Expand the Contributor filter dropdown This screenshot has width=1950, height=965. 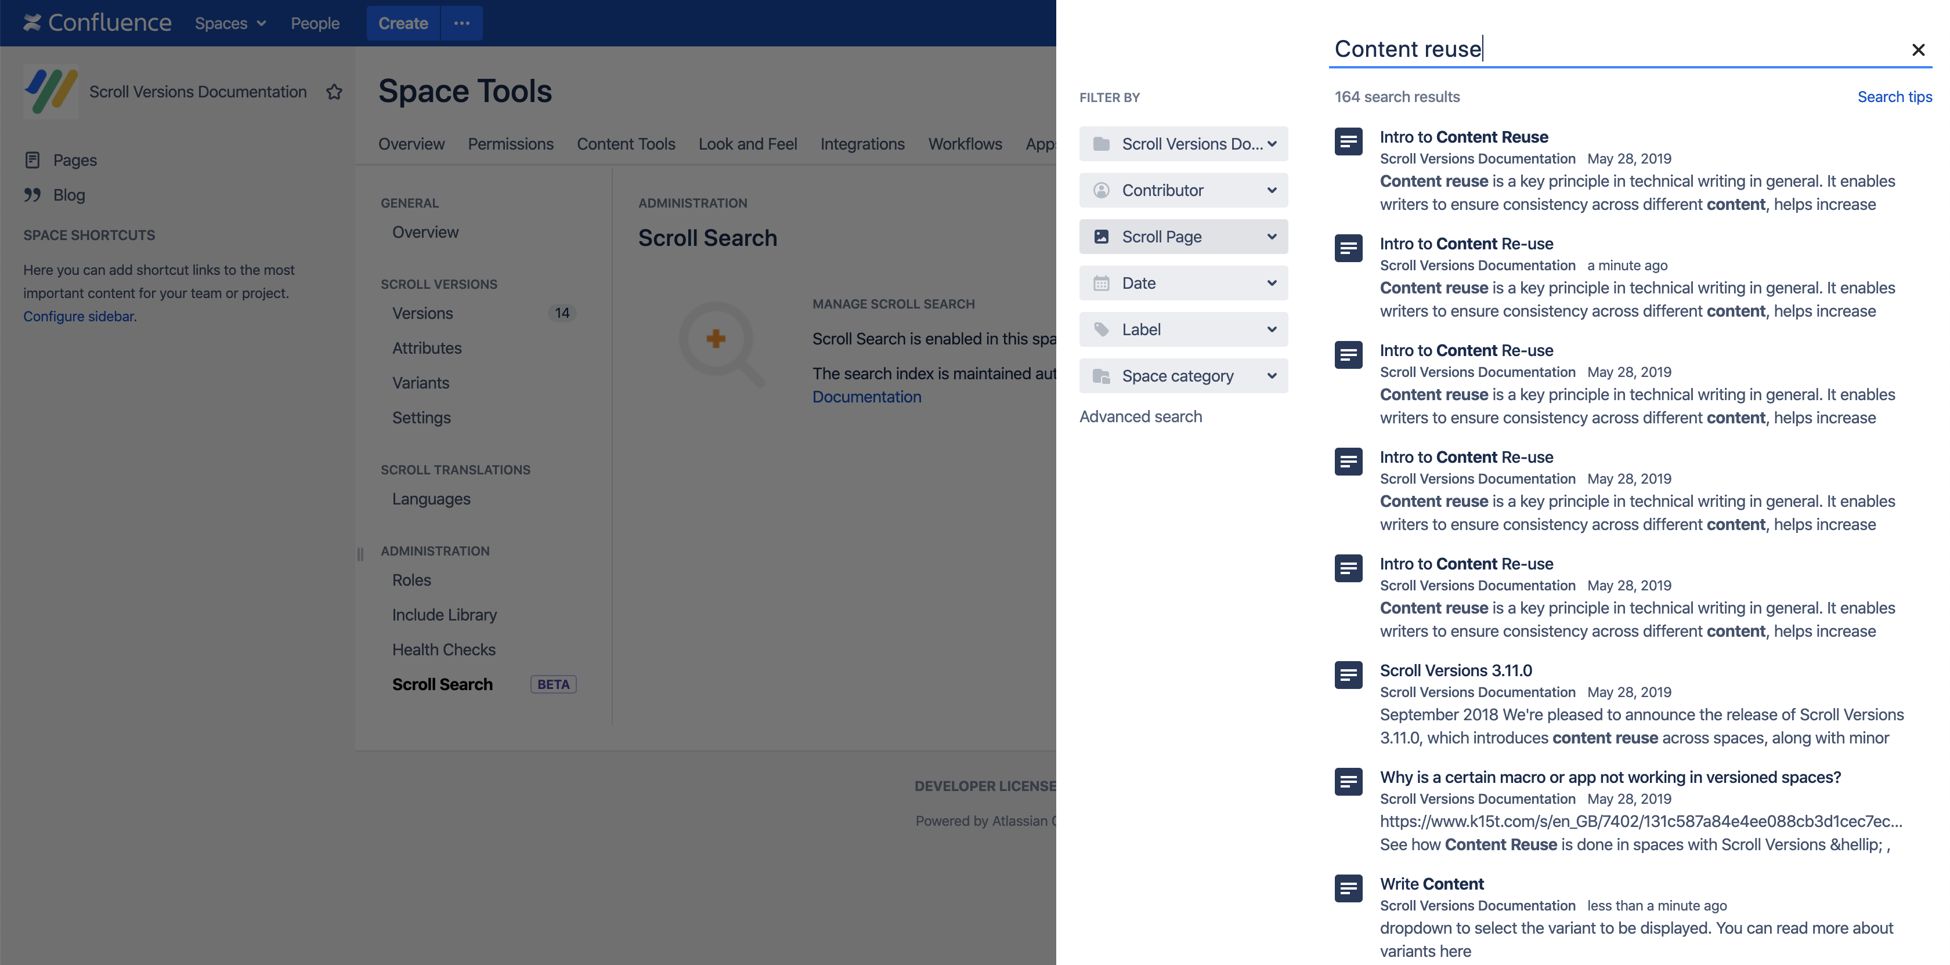tap(1183, 191)
